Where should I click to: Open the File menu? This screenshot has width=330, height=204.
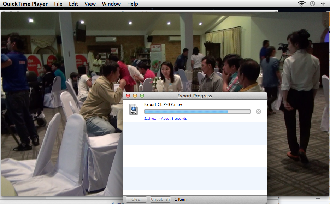(x=58, y=4)
